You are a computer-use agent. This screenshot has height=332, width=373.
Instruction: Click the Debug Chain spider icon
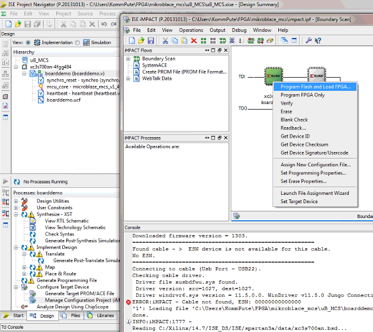click(232, 41)
